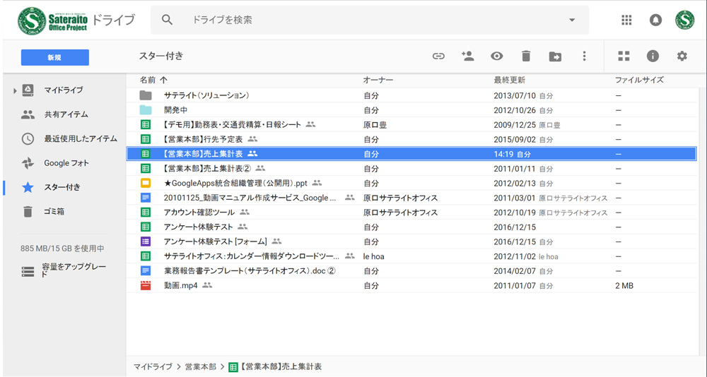The height and width of the screenshot is (377, 707).
Task: Click the video icon of 動画.mp4
Action: coord(145,285)
